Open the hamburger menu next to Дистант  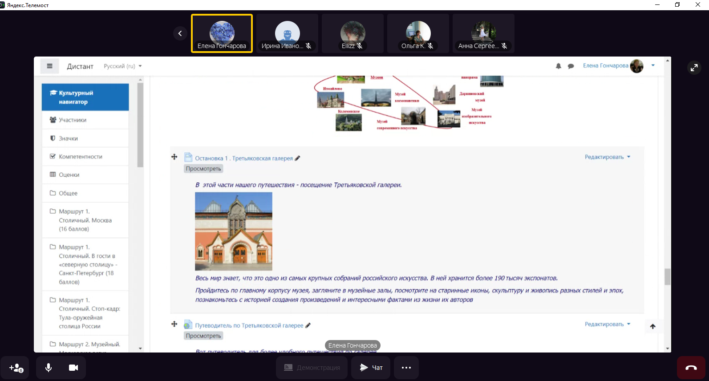(49, 66)
